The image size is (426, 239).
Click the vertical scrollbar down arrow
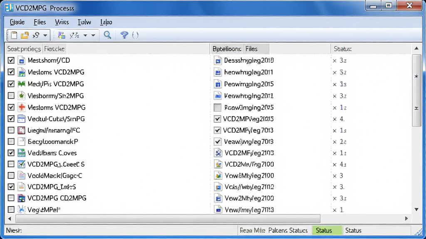416,210
